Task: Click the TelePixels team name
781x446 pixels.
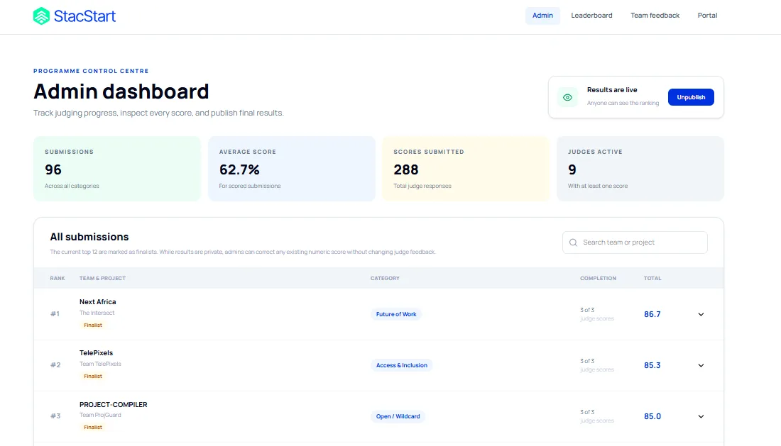Action: 96,353
